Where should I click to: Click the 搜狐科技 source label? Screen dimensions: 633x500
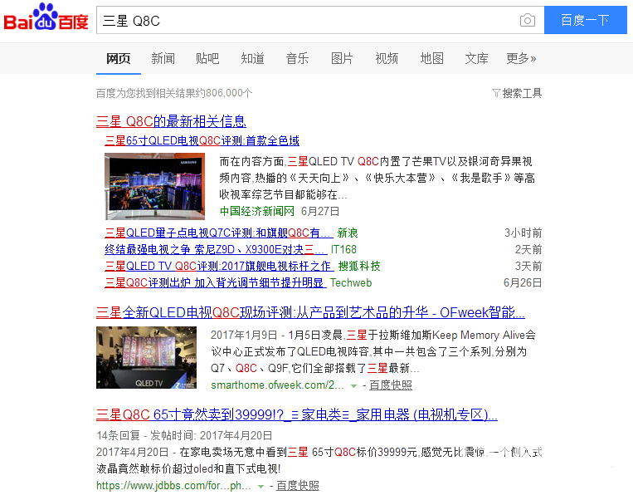click(359, 266)
